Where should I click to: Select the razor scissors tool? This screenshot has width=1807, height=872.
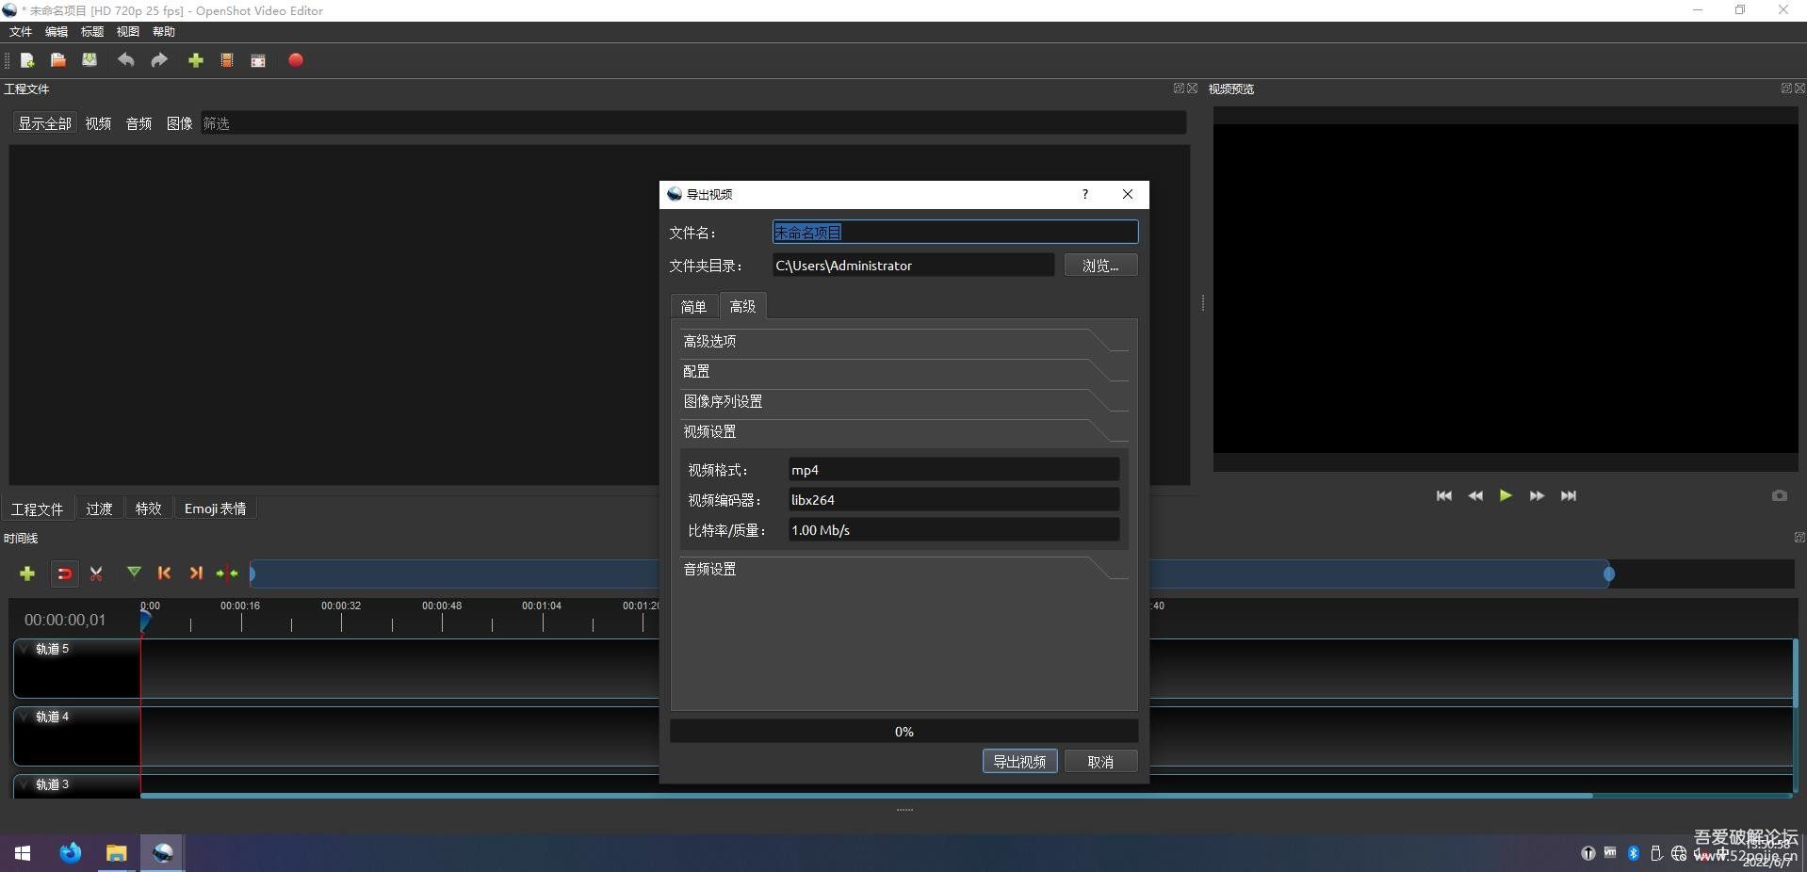(x=96, y=573)
